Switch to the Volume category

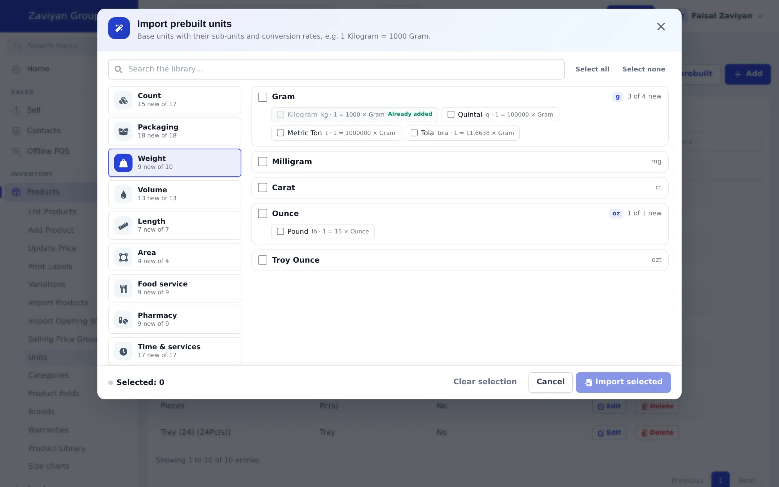tap(175, 194)
